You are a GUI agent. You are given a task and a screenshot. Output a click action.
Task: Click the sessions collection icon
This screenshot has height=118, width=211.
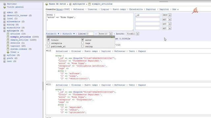pos(8,43)
